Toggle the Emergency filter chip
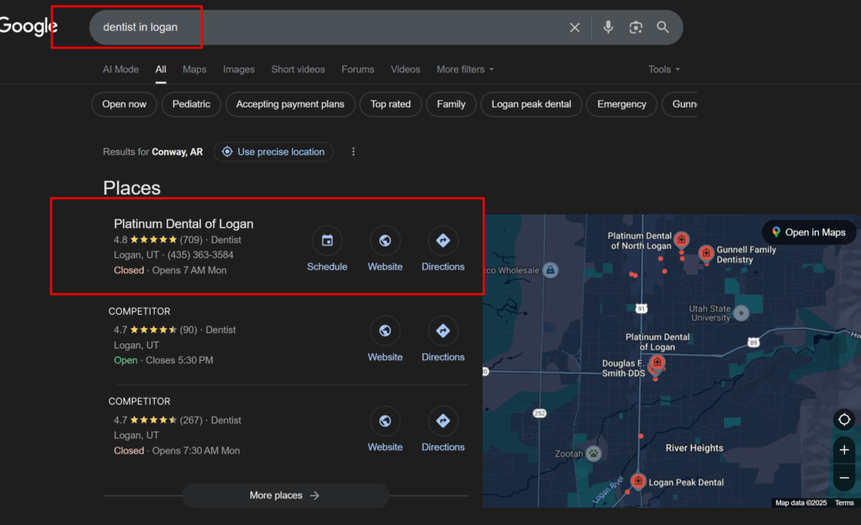Viewport: 861px width, 525px height. pos(621,104)
